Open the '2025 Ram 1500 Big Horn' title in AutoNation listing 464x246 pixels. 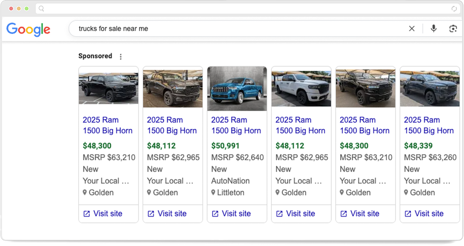pos(236,125)
